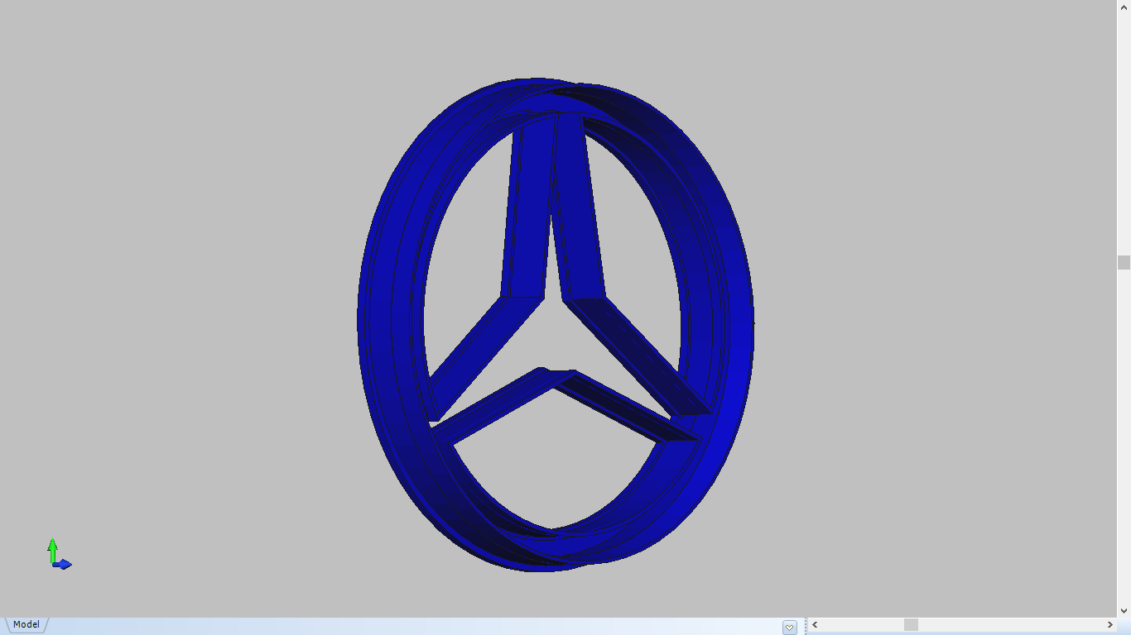Open the small dropdown button beside the horizontal scrollbar
1131x635 pixels.
point(789,628)
